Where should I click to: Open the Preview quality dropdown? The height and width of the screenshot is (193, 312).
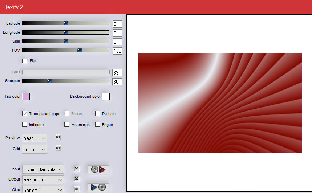click(35, 138)
